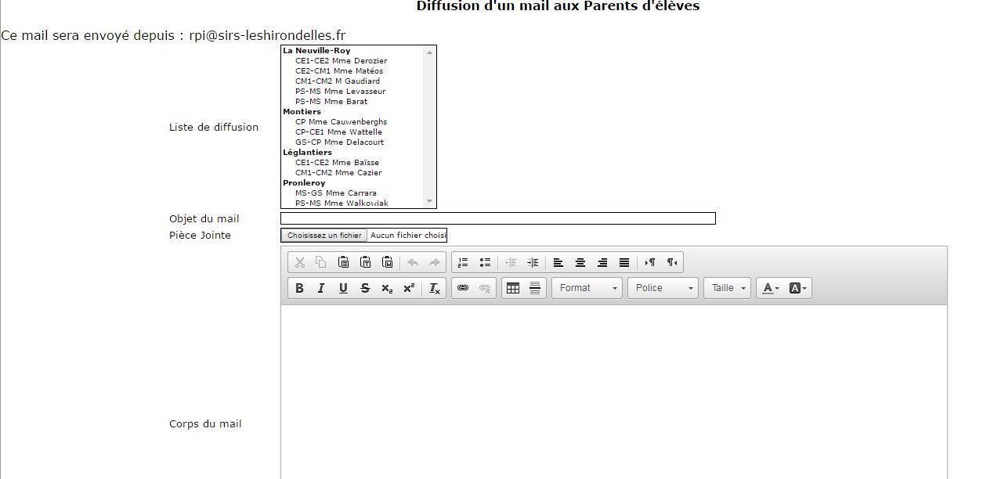
Task: Toggle bold formatting in the editor
Action: pos(299,288)
